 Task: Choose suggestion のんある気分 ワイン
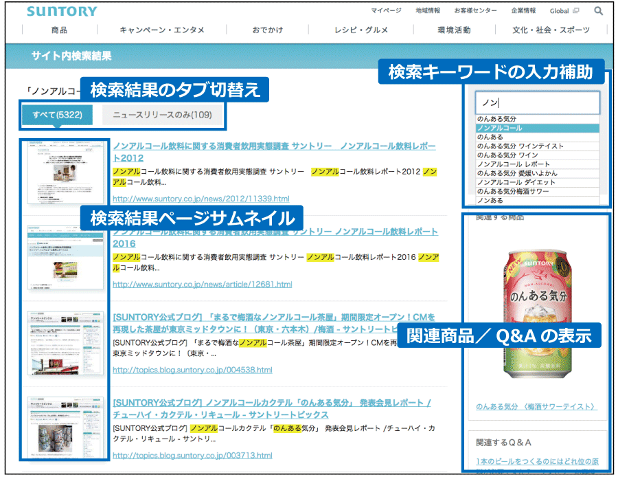(x=538, y=155)
